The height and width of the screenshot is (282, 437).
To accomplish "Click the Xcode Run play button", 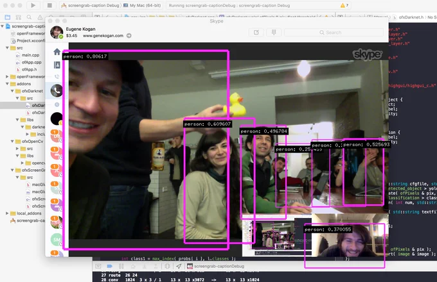I will (x=33, y=5).
